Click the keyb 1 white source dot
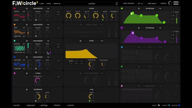Image resolution: width=192 pixels, height=108 pixels. tap(159, 105)
